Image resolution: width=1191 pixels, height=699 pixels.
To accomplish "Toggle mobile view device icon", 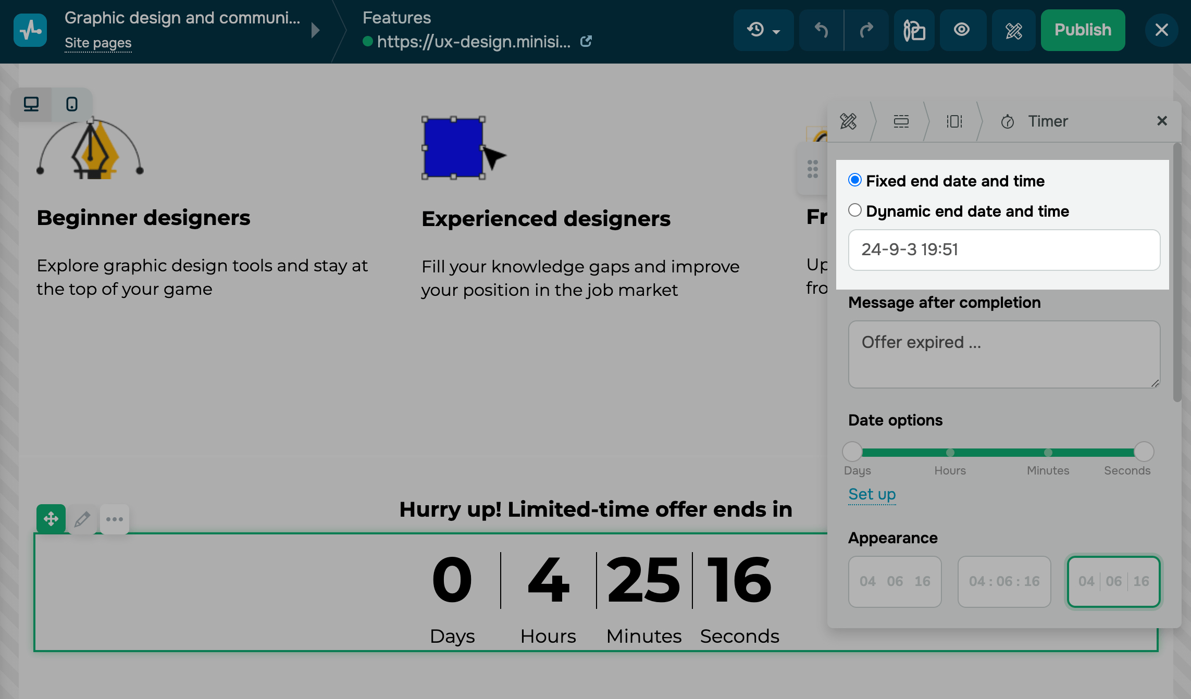I will [71, 104].
